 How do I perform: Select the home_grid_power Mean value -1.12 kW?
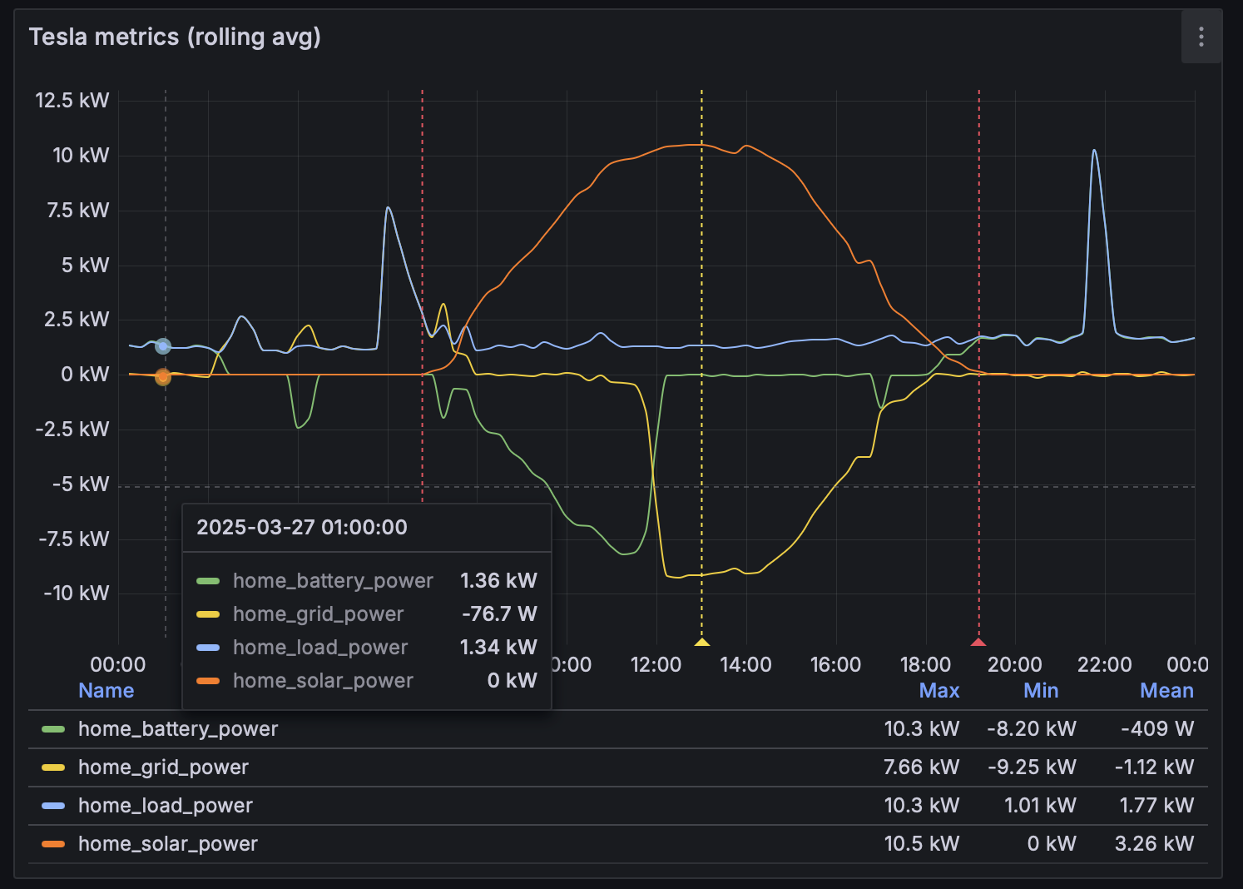tap(1155, 767)
